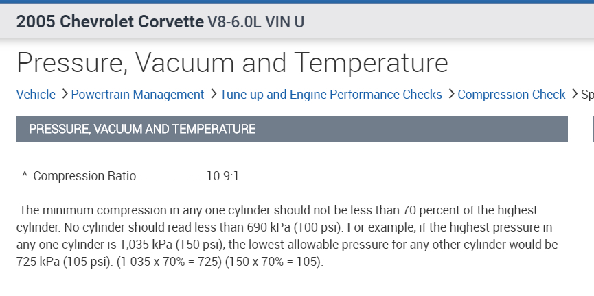The width and height of the screenshot is (594, 296).
Task: Click the chevron between Vehicle and Powertrain Management
Action: tap(64, 94)
